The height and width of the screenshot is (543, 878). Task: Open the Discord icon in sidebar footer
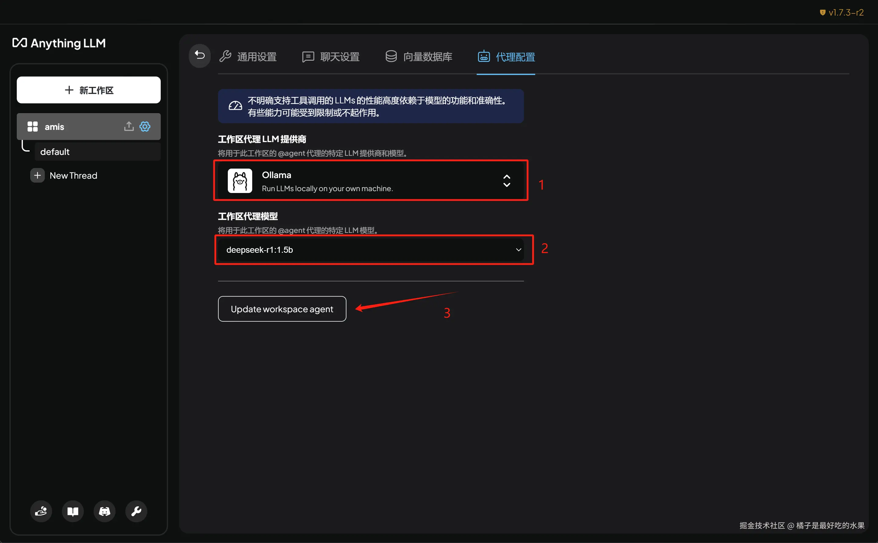105,511
